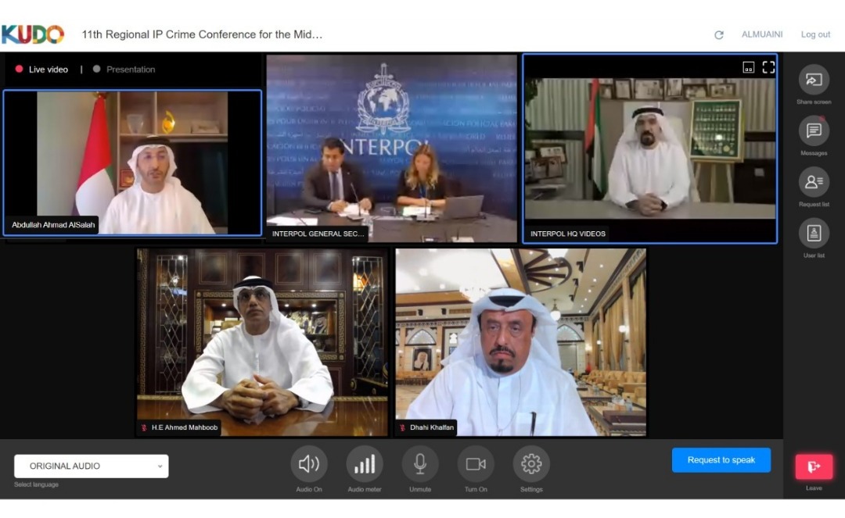
Task: Open Share screen from the sidebar
Action: coord(814,80)
